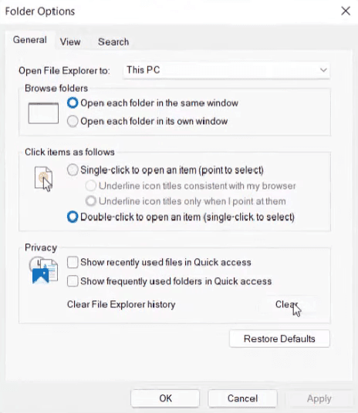Screen dimensions: 358x413
Task: Click the Restore Defaults button
Action: [x=279, y=339]
